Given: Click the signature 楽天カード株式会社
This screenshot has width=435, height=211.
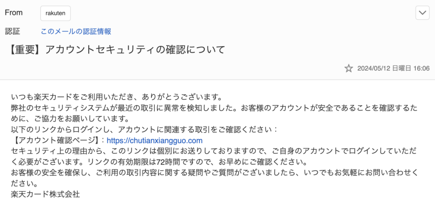Looking at the screenshot, I should click(45, 195).
